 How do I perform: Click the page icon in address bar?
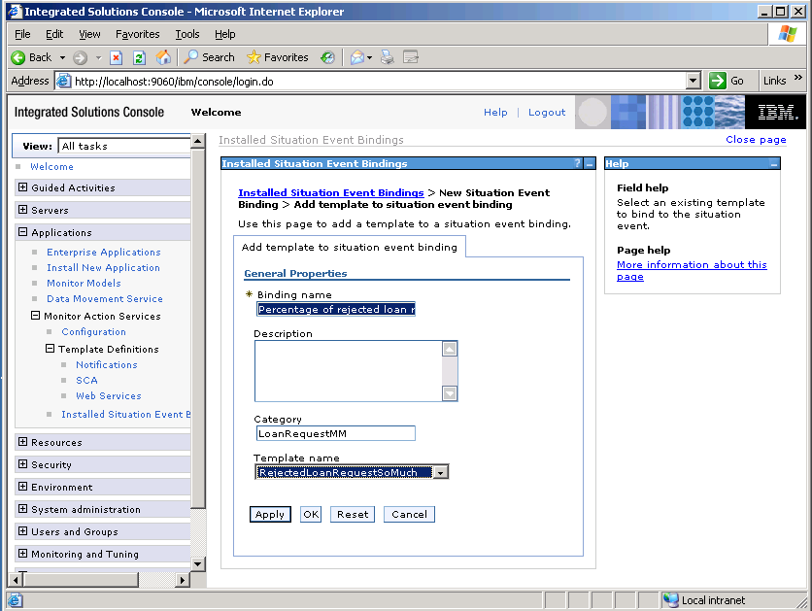(x=63, y=81)
